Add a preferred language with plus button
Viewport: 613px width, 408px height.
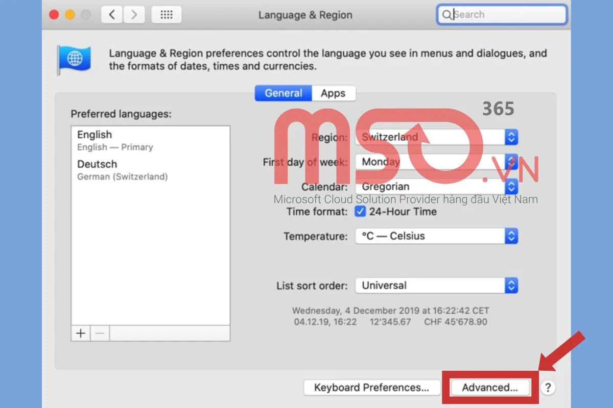pyautogui.click(x=81, y=334)
